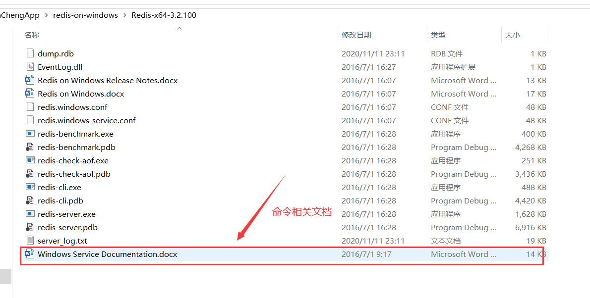Image resolution: width=590 pixels, height=298 pixels.
Task: Click the redis.windows-service.conf file icon
Action: coord(30,120)
